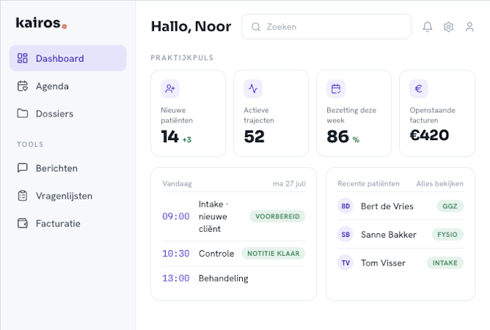Go to the Dashboard menu item
The image size is (490, 330).
(67, 58)
